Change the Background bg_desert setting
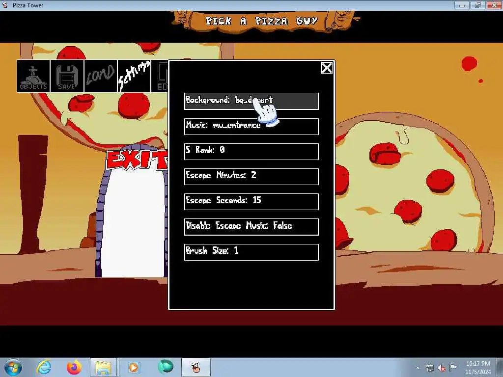This screenshot has height=377, width=503. coord(251,101)
